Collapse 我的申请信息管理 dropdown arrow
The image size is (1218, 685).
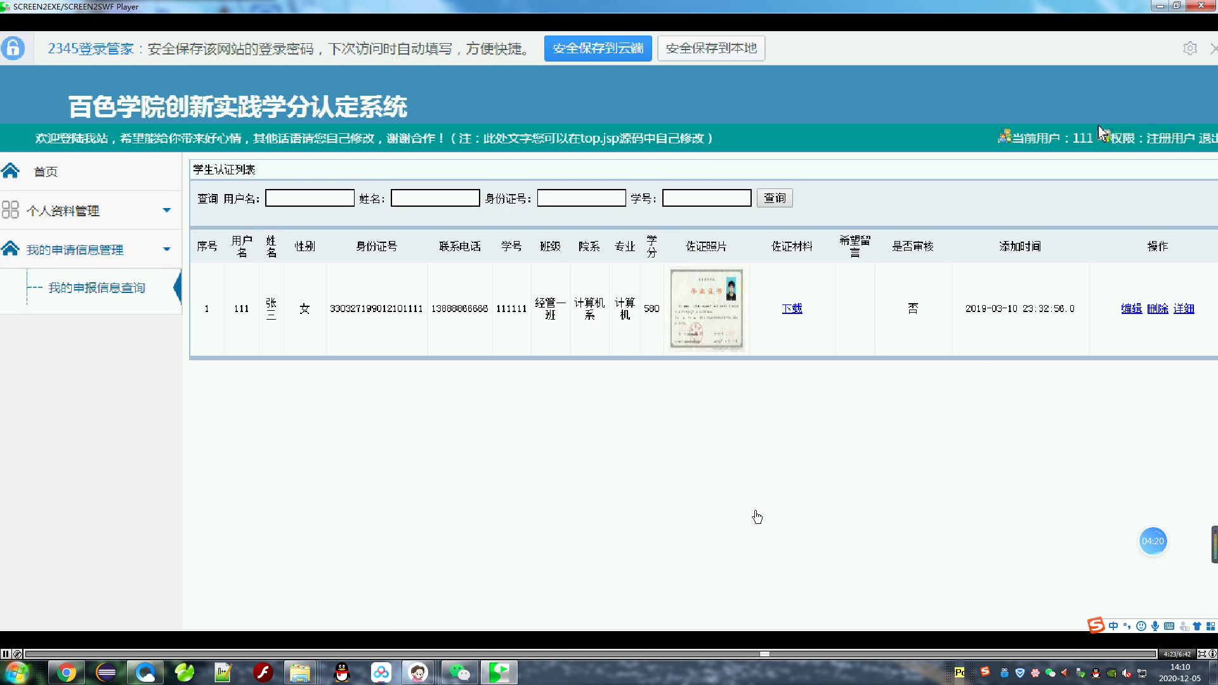pyautogui.click(x=167, y=249)
